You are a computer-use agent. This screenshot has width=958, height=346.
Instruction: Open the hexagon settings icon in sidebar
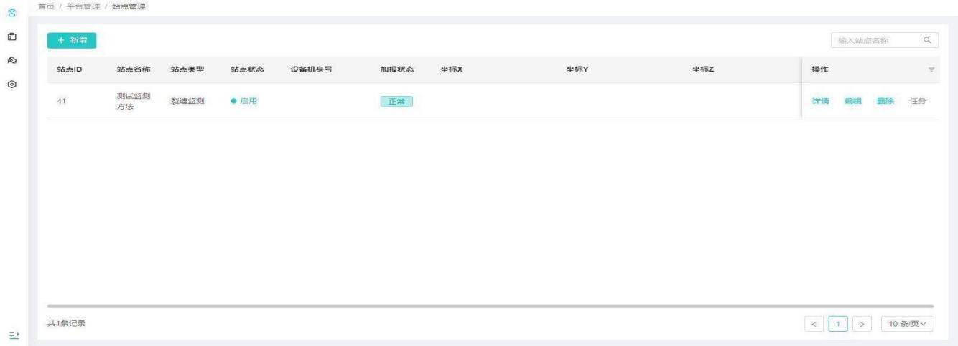(12, 84)
